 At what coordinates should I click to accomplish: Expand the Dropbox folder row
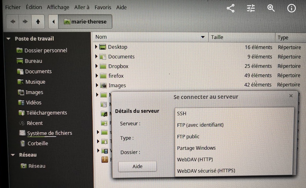pyautogui.click(x=97, y=66)
